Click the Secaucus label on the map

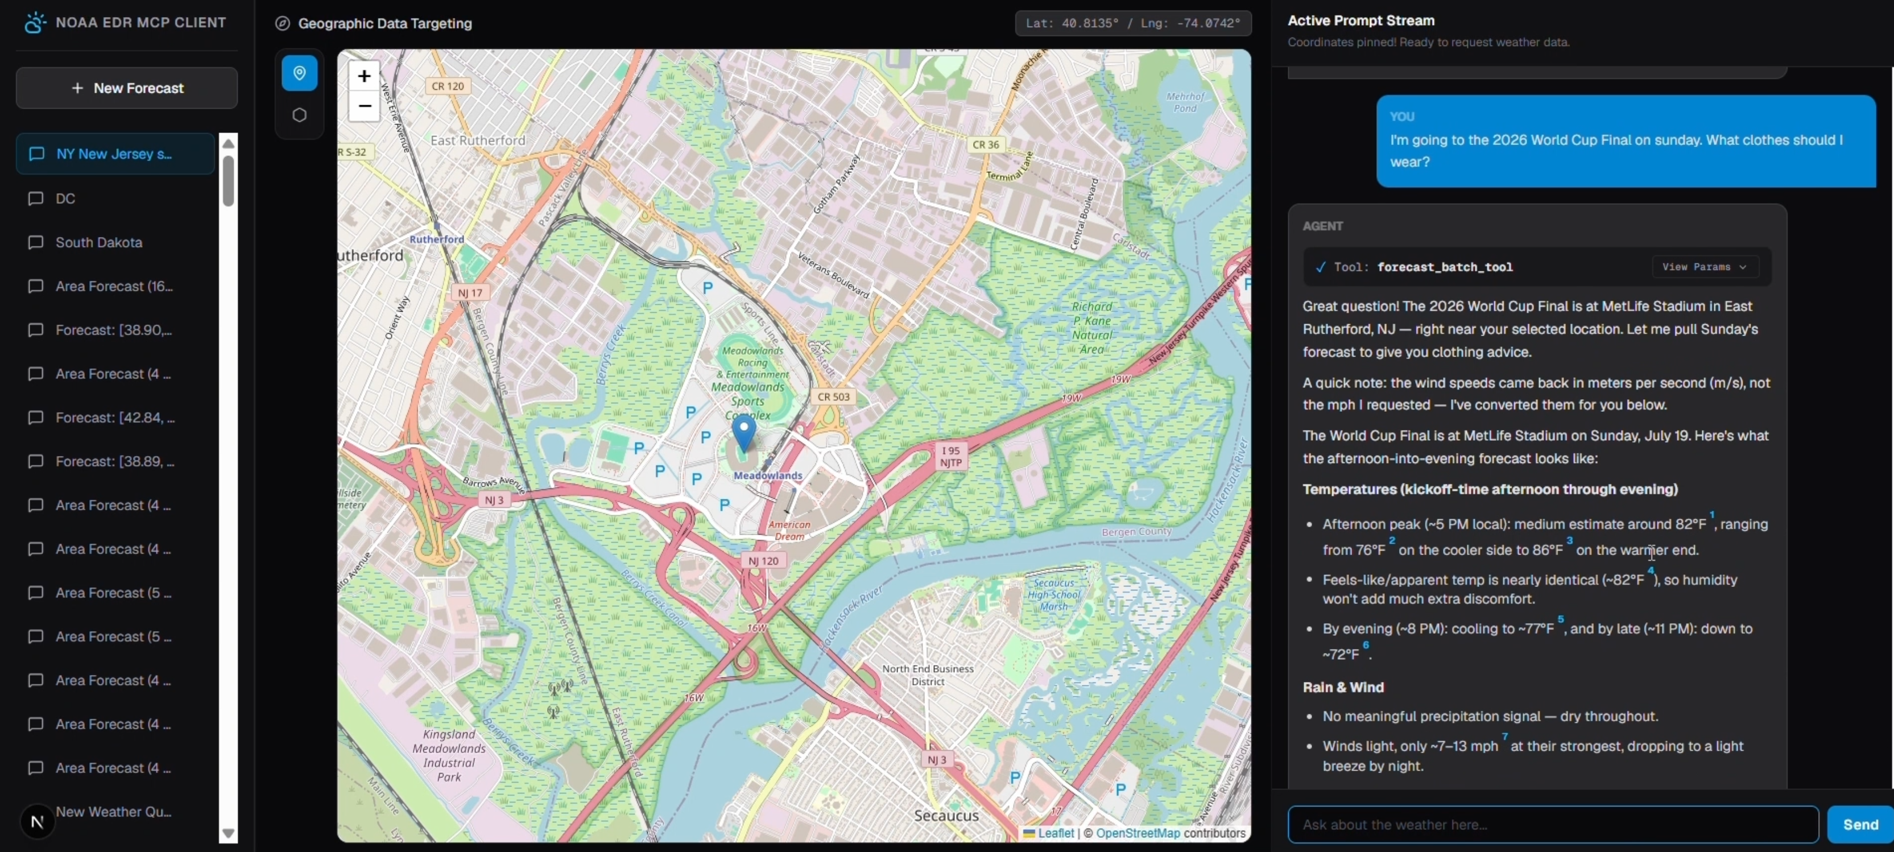tap(946, 815)
